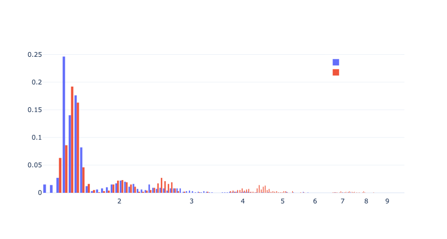Viewport: 447px width, 239px height.
Task: Click the y-axis label 0.05
Action: [x=35, y=165]
